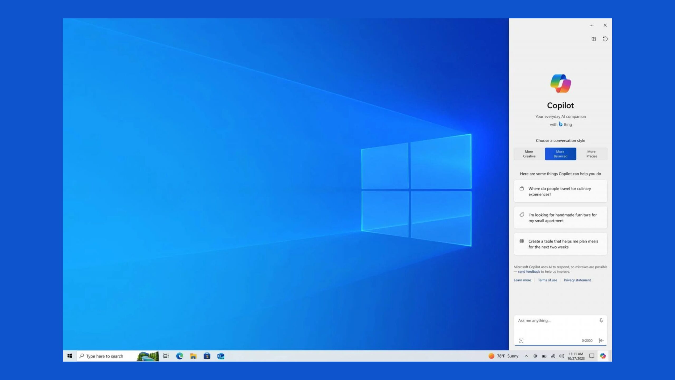This screenshot has height=380, width=675.
Task: Click the volume speaker tray icon
Action: point(562,356)
